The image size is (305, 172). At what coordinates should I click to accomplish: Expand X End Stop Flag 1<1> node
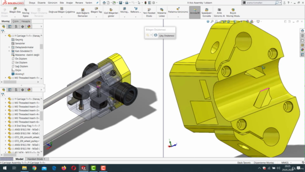tap(5, 126)
